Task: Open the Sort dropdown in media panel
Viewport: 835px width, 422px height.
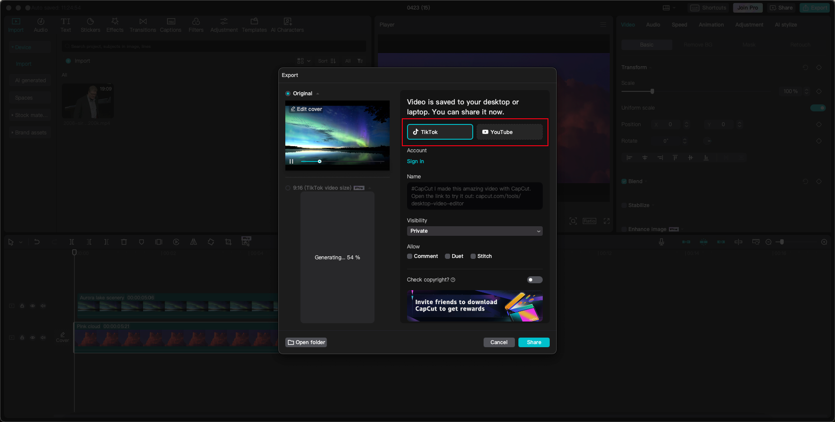Action: pyautogui.click(x=327, y=61)
